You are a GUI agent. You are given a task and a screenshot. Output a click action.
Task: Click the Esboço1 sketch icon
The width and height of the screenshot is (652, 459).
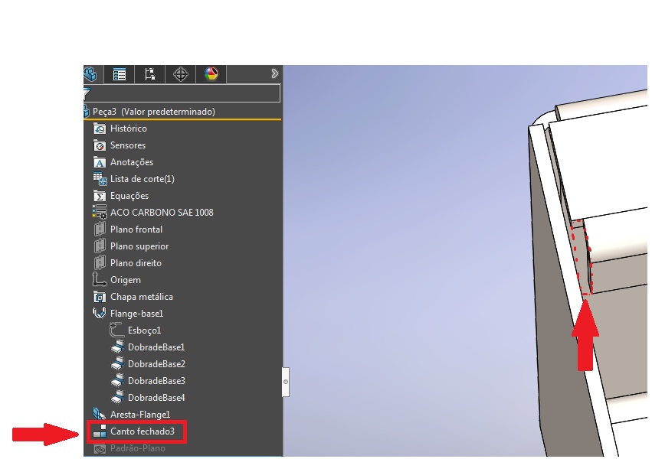point(117,330)
